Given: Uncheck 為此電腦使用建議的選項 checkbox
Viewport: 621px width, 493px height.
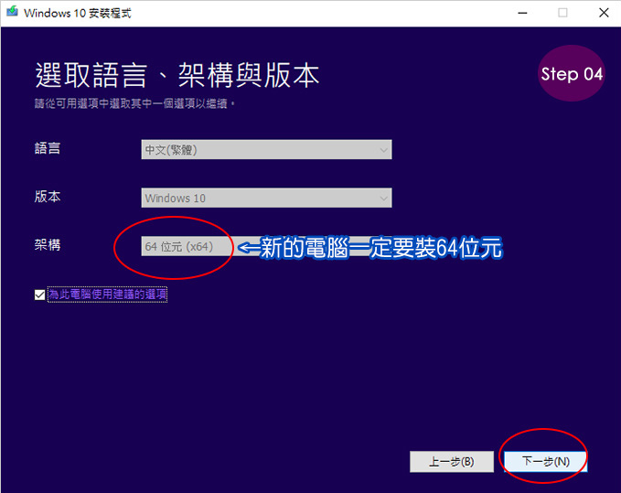Looking at the screenshot, I should coord(39,295).
